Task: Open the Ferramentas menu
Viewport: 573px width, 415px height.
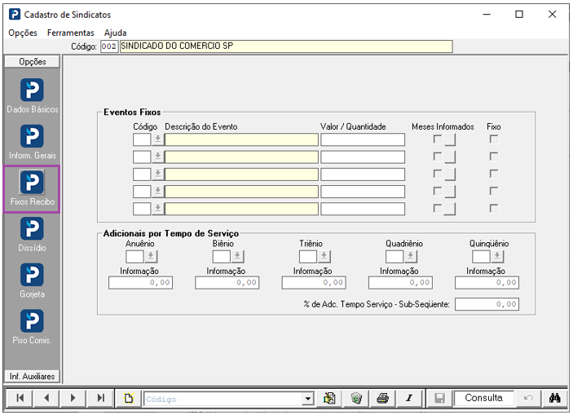Action: [71, 33]
